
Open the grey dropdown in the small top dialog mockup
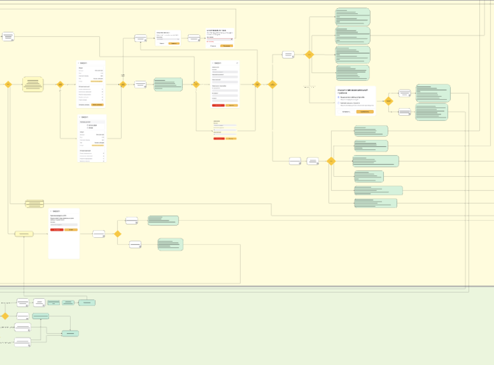(x=168, y=39)
